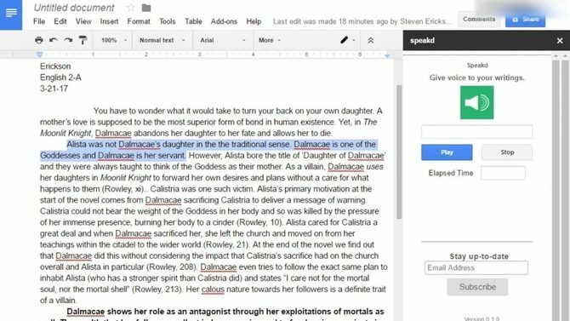
Task: Click the Redo arrow icon
Action: click(x=68, y=40)
